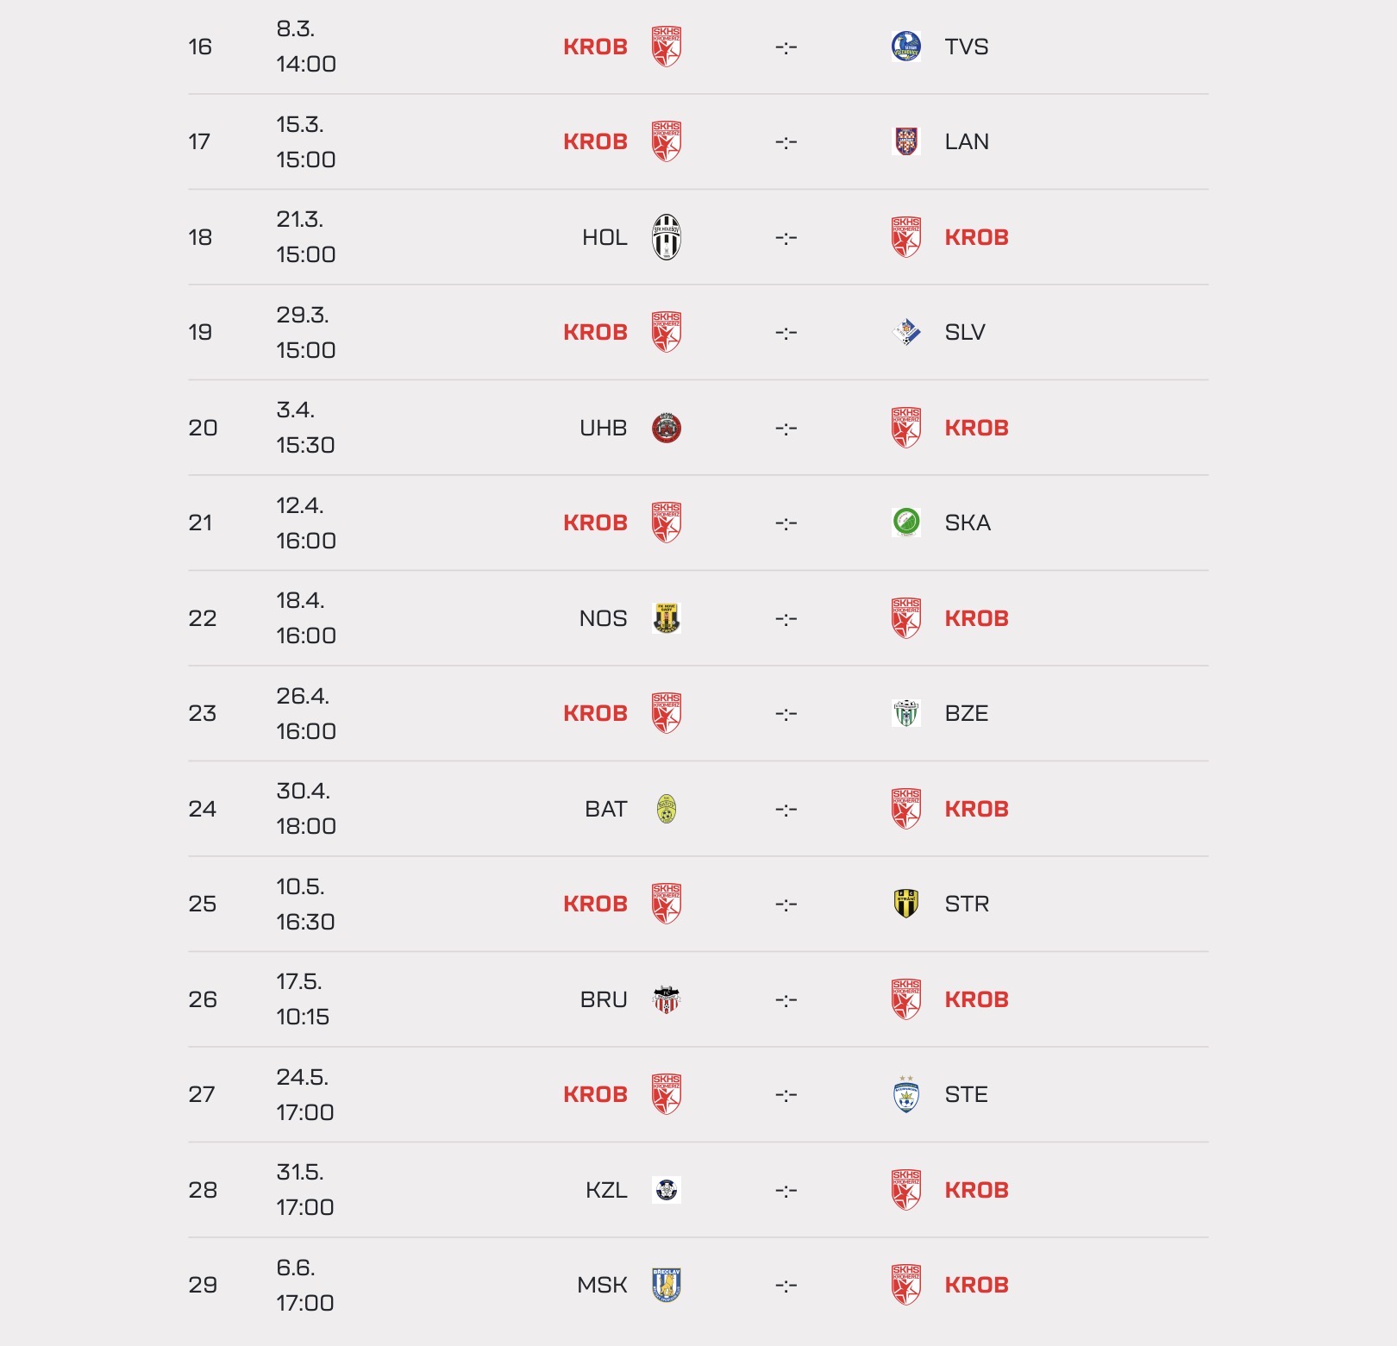Open the TVS team name link
The width and height of the screenshot is (1397, 1346).
[966, 47]
